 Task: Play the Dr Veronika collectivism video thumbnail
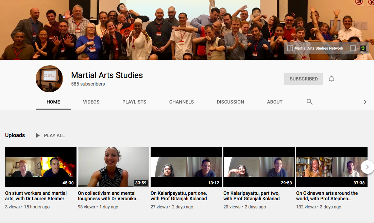(114, 167)
